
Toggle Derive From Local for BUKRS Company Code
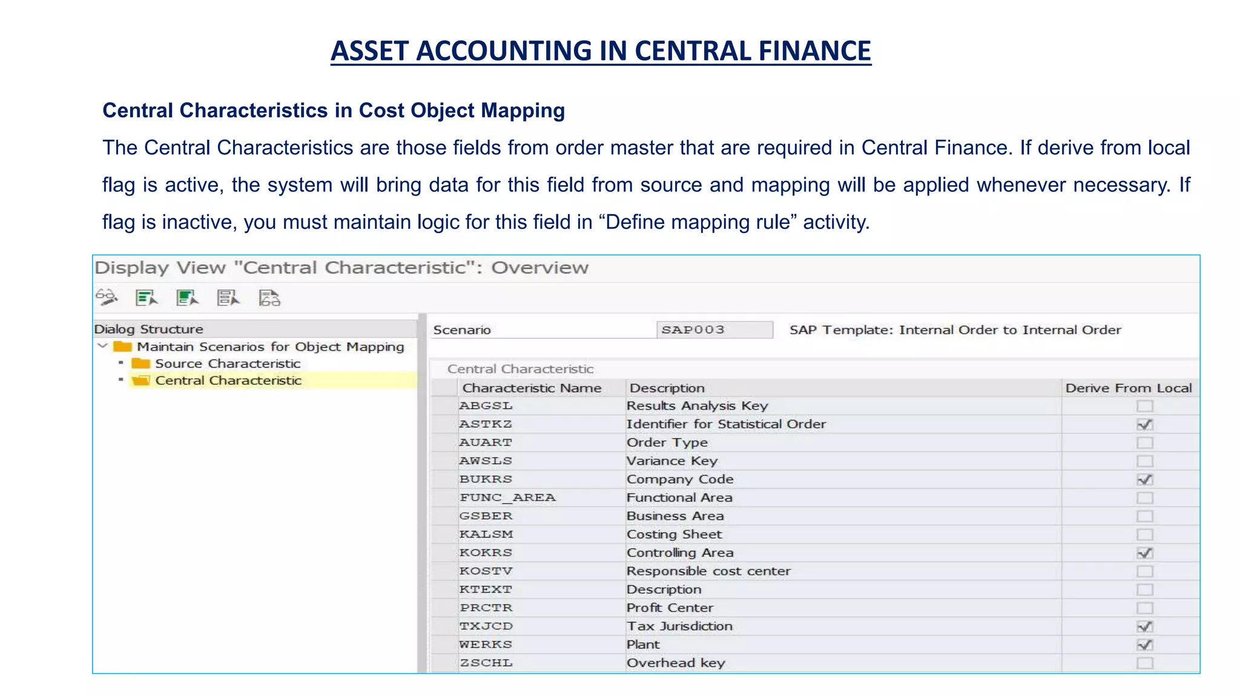click(1144, 479)
